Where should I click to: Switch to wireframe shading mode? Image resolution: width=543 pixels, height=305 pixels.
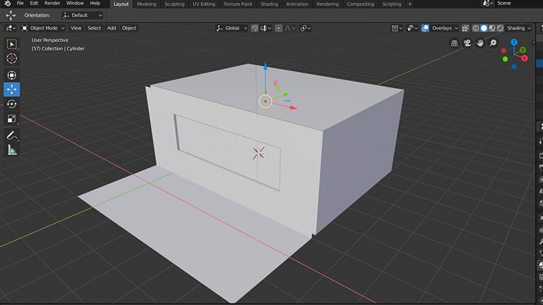tap(476, 28)
